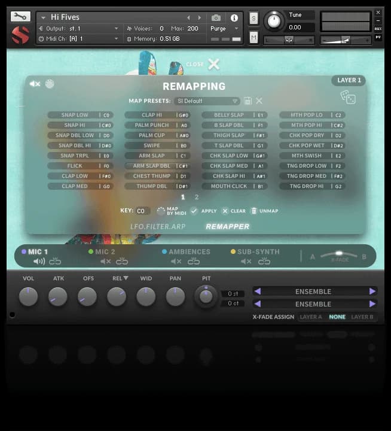Save the map preset with disk icon
Viewport: 391px width, 431px height.
(x=248, y=101)
